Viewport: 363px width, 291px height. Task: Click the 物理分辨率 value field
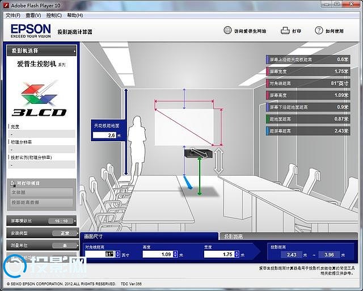pyautogui.click(x=41, y=149)
